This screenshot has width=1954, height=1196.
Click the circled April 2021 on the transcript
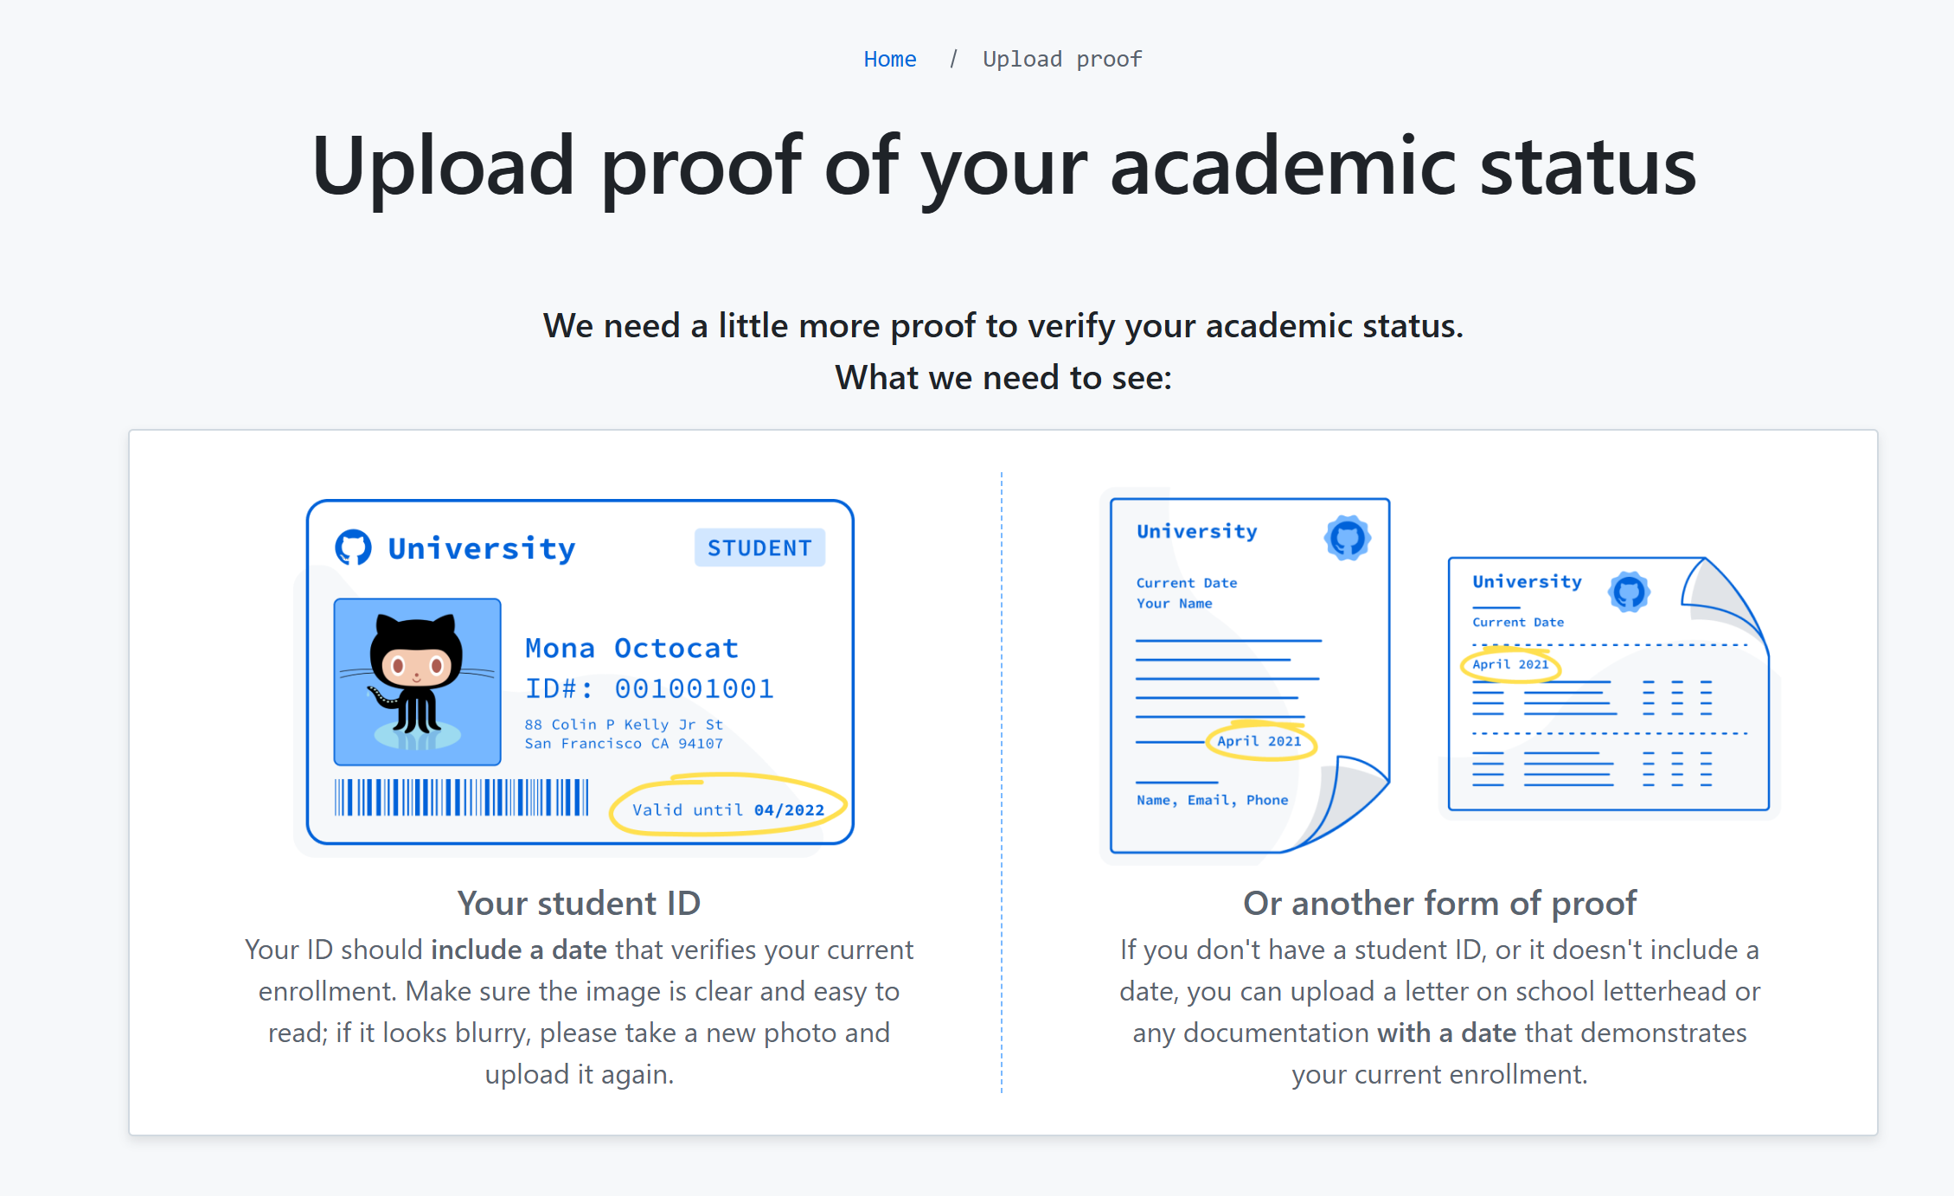click(1510, 664)
